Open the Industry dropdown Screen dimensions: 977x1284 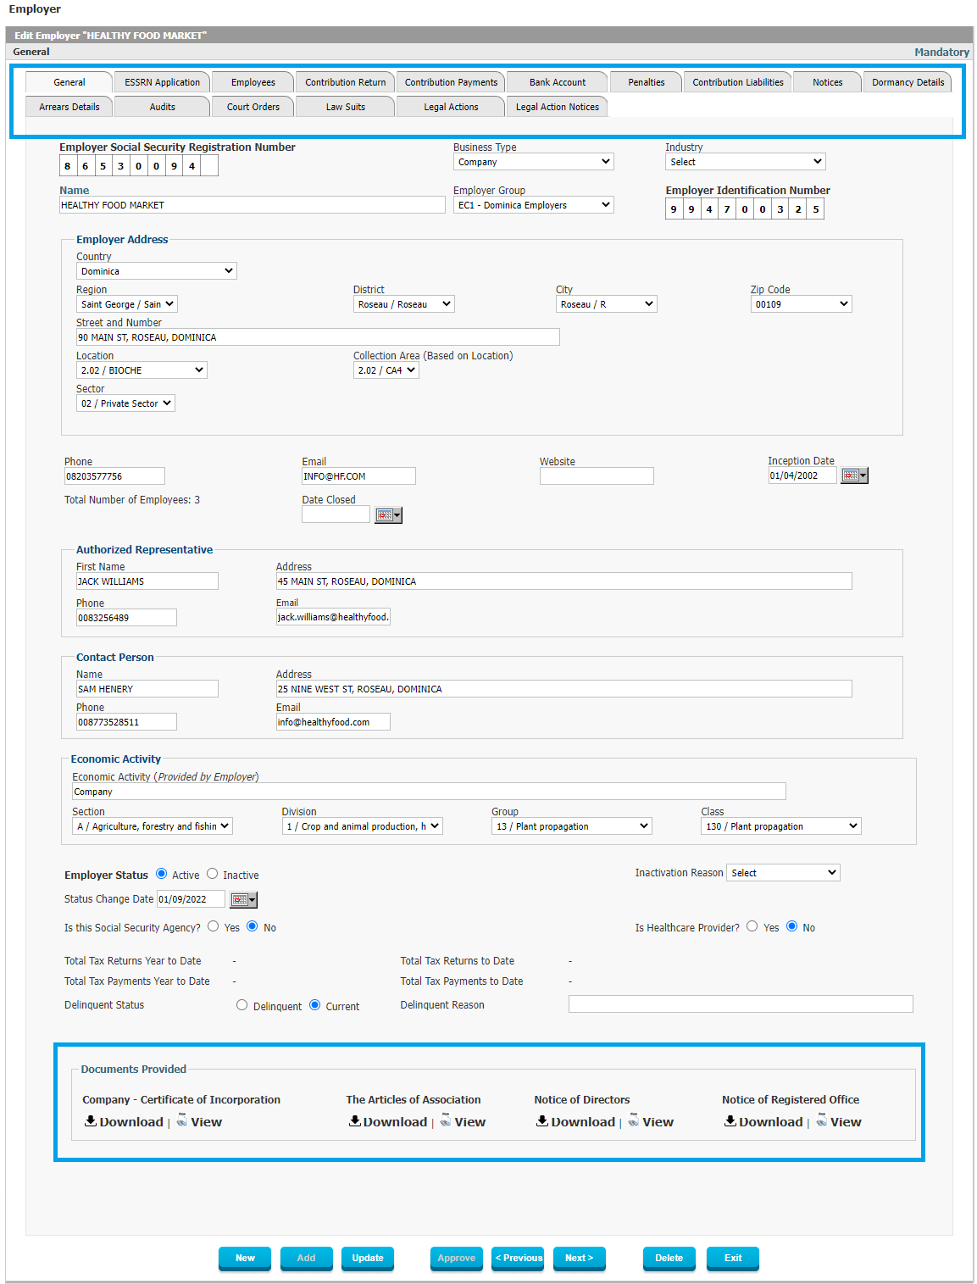746,162
